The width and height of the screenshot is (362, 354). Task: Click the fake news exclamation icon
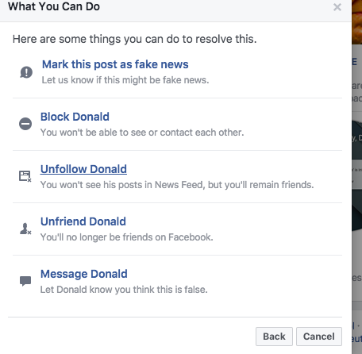click(x=26, y=72)
